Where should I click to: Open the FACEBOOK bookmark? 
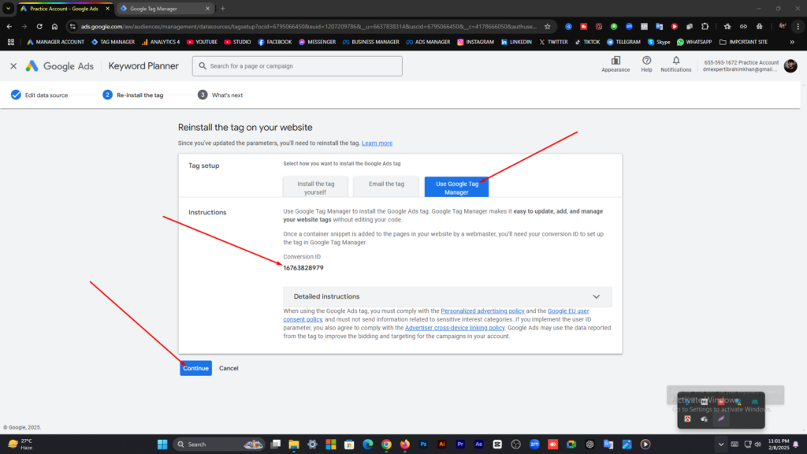point(275,43)
